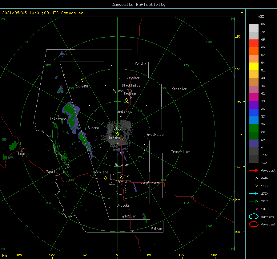
Task: Click the Lake Louise label
Action: coord(24,151)
